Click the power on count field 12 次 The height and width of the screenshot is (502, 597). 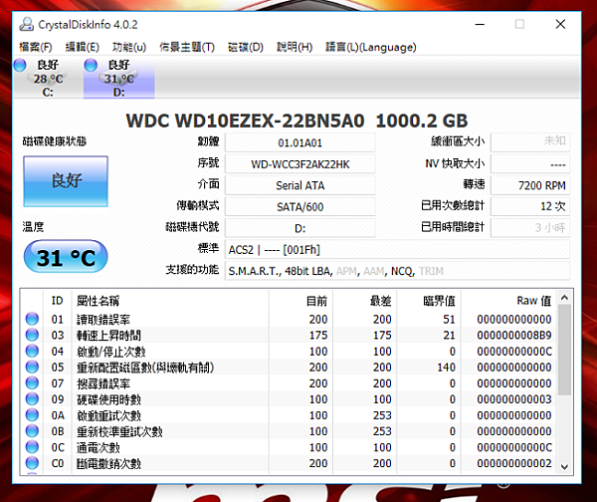[x=530, y=206]
